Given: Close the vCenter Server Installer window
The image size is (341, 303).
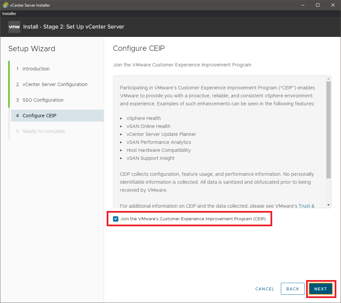Looking at the screenshot, I should pyautogui.click(x=333, y=5).
